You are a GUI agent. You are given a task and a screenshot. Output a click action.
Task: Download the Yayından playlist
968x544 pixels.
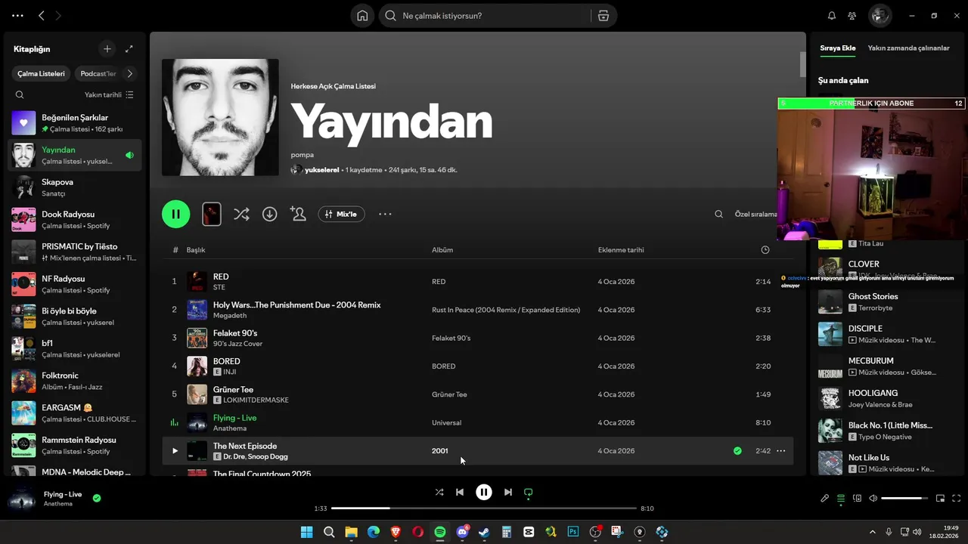(270, 214)
